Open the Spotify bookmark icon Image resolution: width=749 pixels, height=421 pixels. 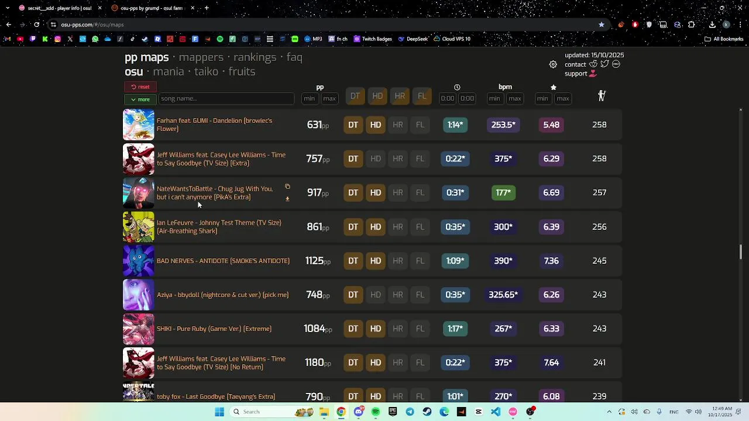220,39
